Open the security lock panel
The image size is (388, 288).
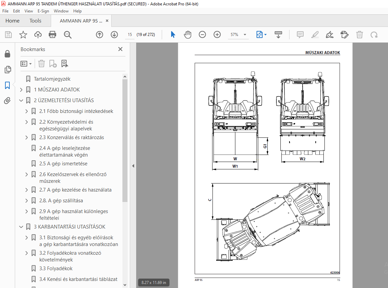point(7,54)
